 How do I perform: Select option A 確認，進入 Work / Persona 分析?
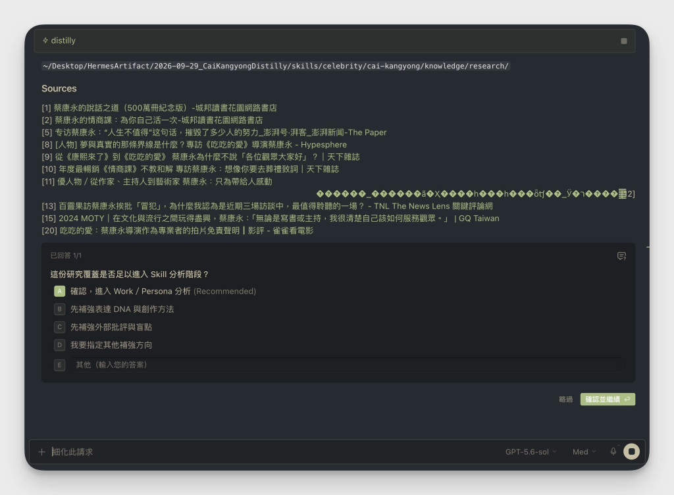[x=155, y=292]
